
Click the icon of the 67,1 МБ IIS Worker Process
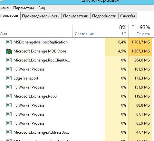click(9, 114)
